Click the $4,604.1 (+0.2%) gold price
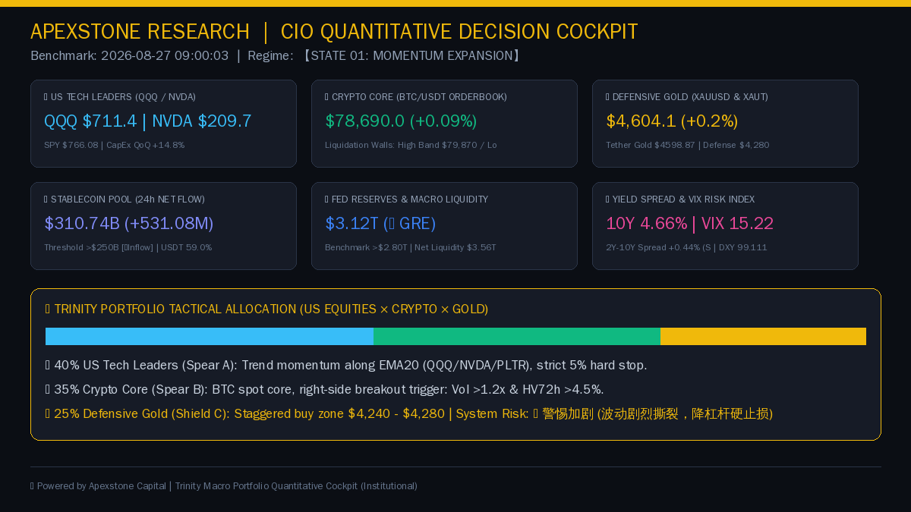Image resolution: width=911 pixels, height=512 pixels. click(x=672, y=121)
